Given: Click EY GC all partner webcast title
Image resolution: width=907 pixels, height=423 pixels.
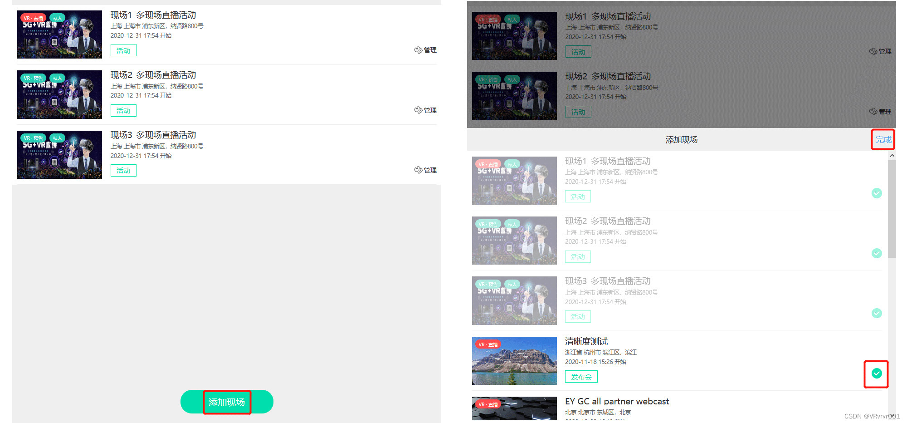Looking at the screenshot, I should coord(617,401).
